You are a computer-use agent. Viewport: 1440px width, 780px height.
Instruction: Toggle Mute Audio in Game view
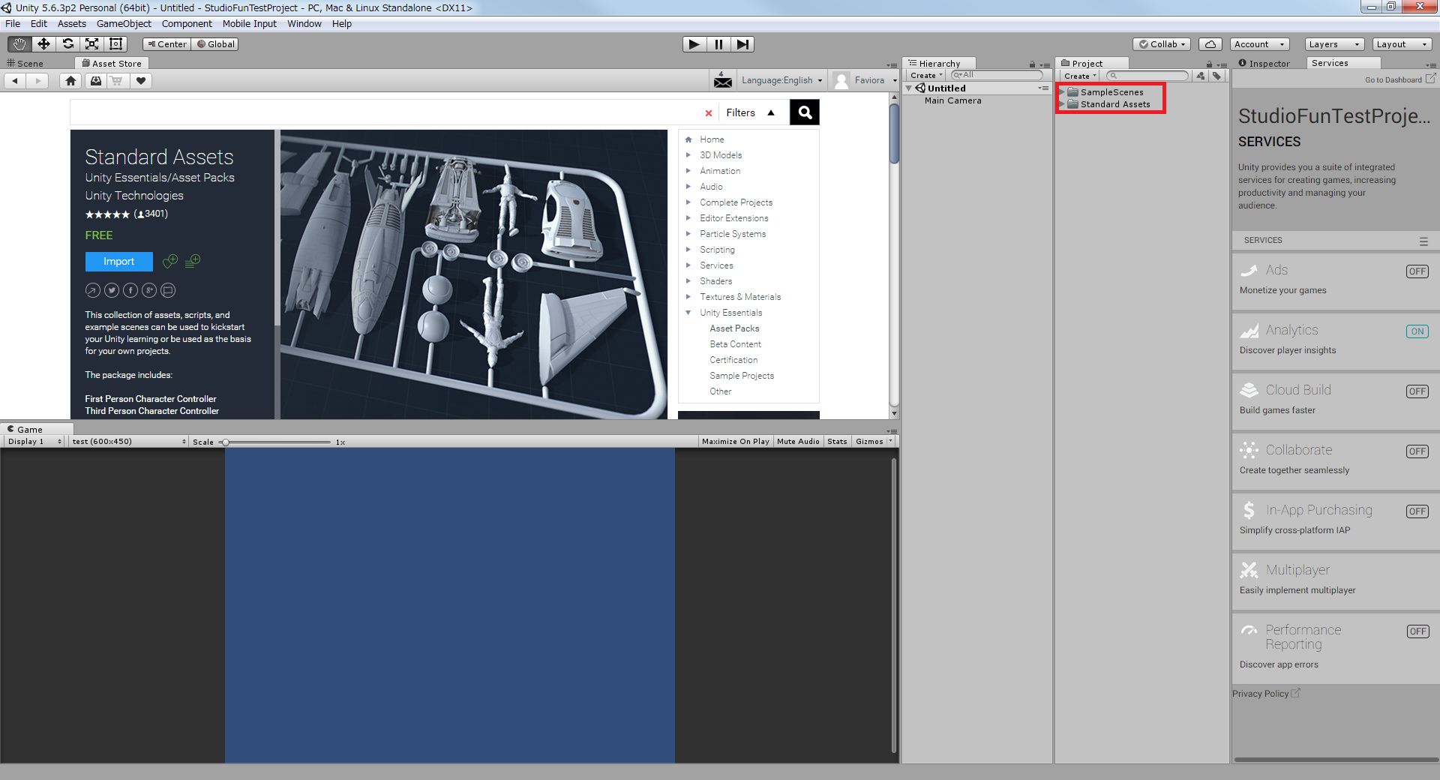[798, 442]
